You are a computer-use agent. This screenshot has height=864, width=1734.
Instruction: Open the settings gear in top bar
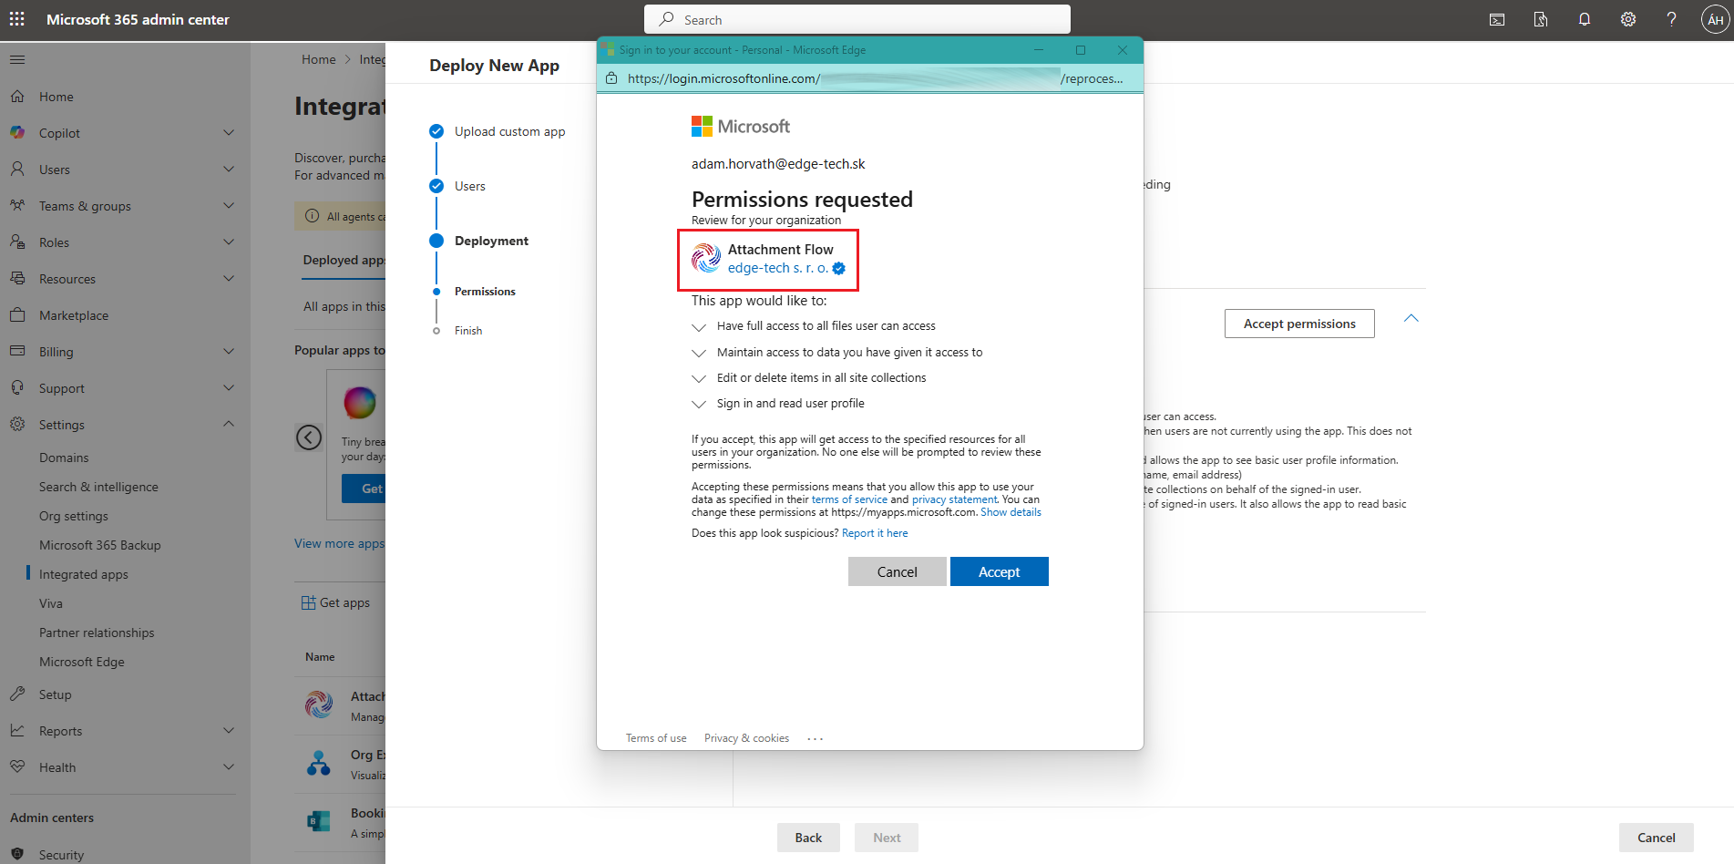[1628, 18]
